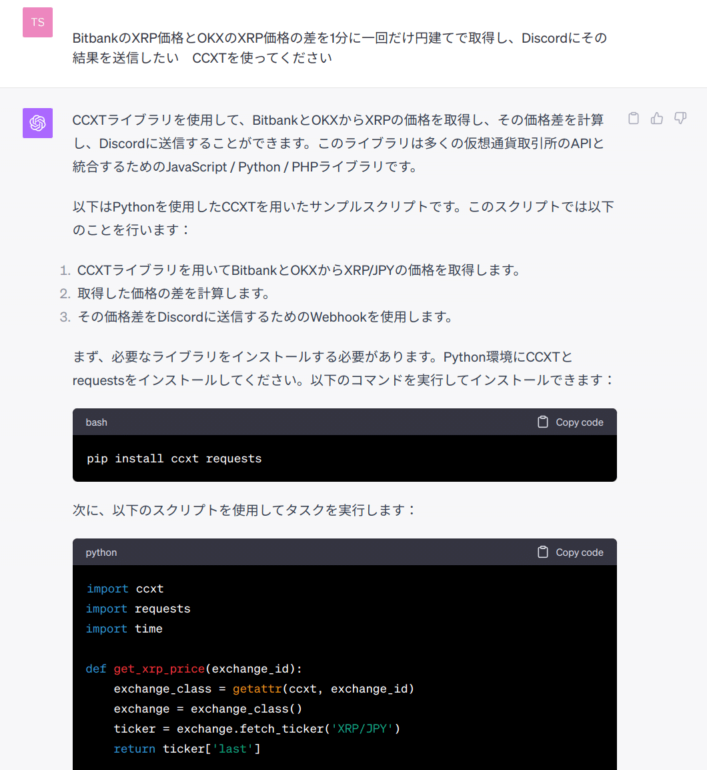Click the pink TS user avatar
707x770 pixels.
37,22
